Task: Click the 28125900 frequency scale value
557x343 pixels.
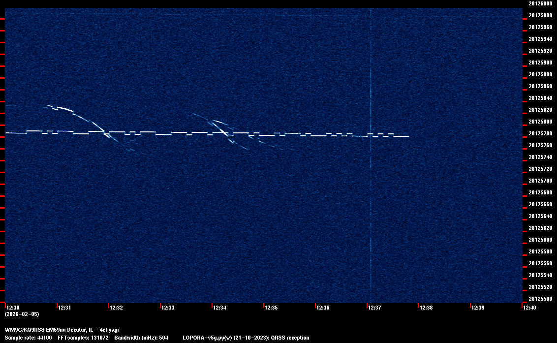Action: click(540, 62)
